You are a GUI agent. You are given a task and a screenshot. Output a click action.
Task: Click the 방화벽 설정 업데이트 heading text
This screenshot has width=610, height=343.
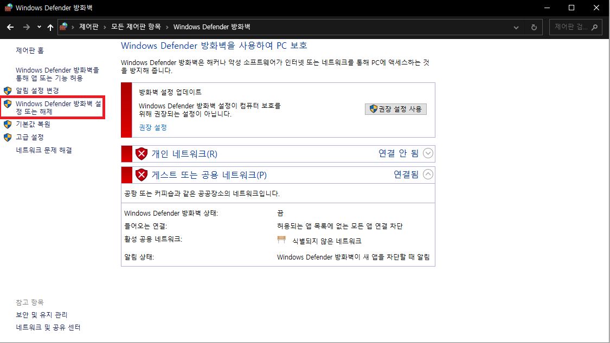[170, 92]
